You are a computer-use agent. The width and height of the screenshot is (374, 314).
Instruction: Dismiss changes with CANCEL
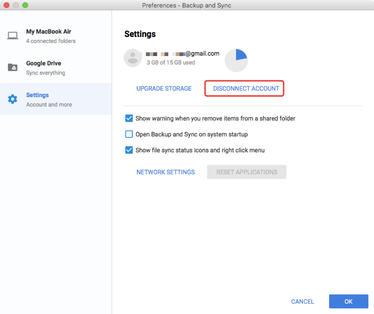point(302,301)
